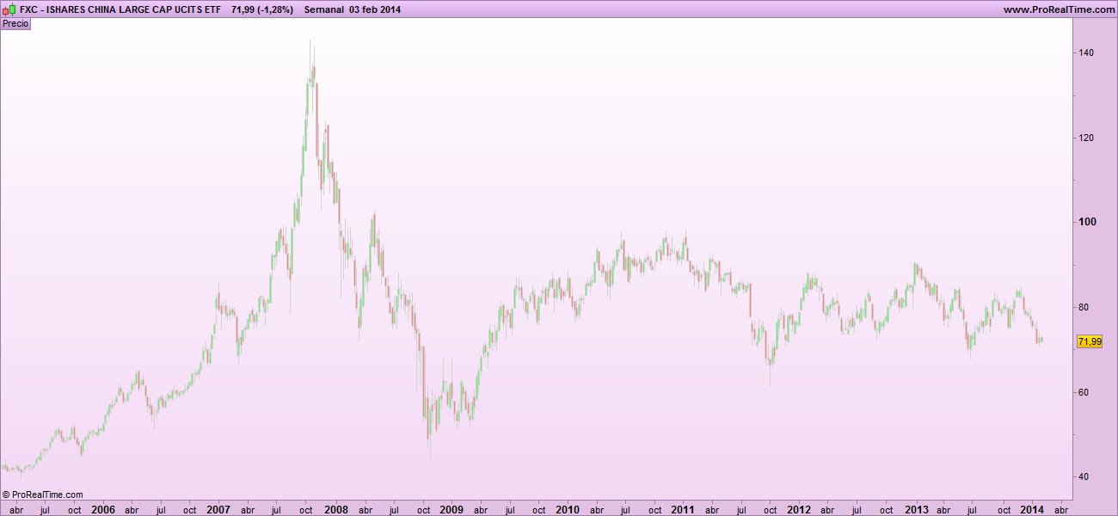Open the Precio panel label
This screenshot has width=1118, height=516.
point(15,24)
